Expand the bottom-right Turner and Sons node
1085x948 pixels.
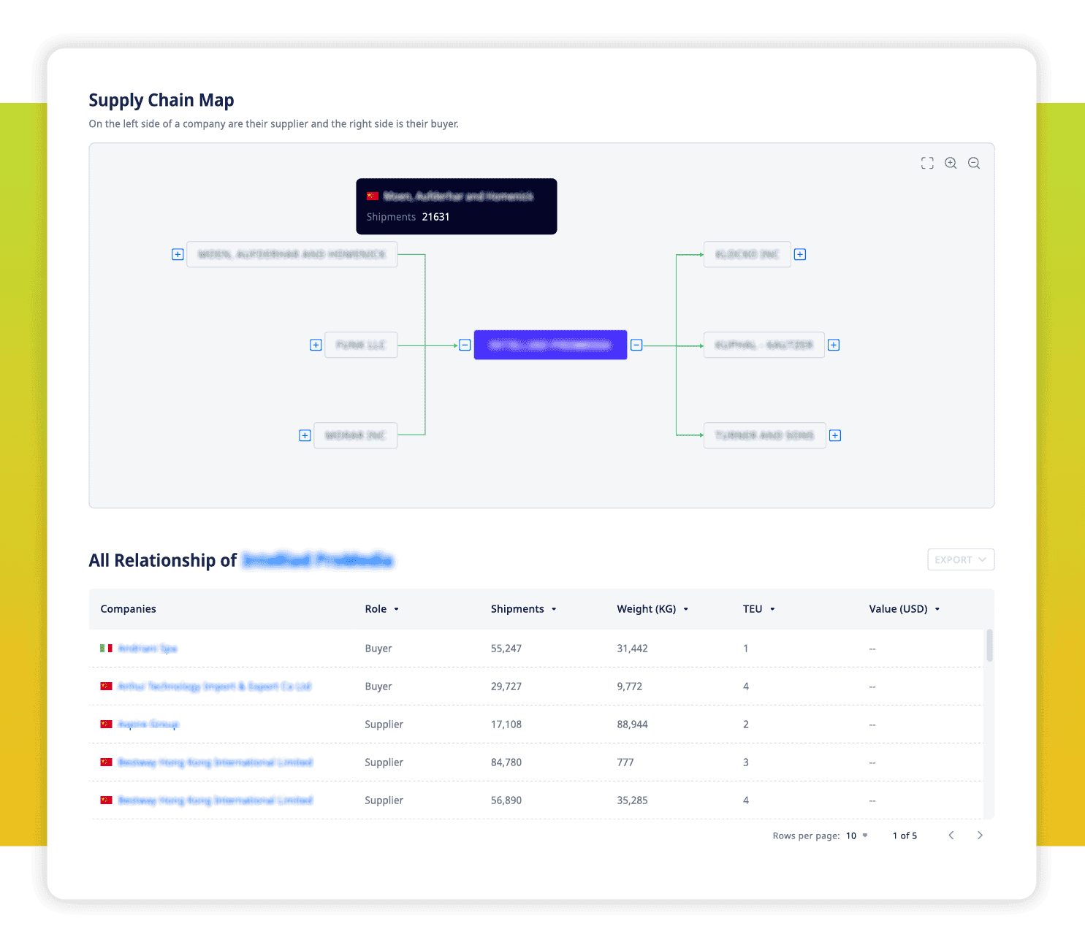tap(835, 435)
